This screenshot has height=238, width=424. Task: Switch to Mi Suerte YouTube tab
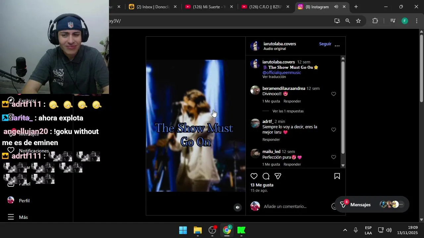(x=205, y=7)
